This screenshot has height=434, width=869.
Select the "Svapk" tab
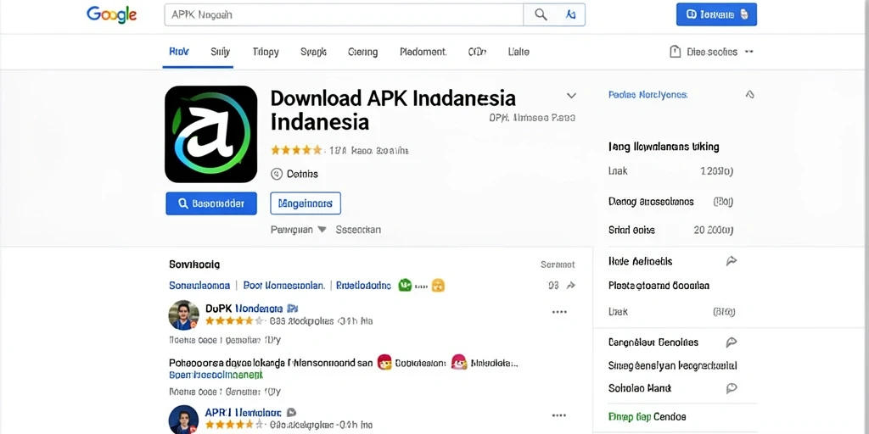pyautogui.click(x=313, y=52)
